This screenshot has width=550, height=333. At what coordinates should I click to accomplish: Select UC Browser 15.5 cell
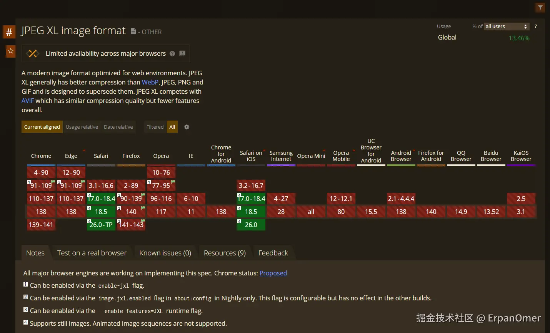[371, 212]
